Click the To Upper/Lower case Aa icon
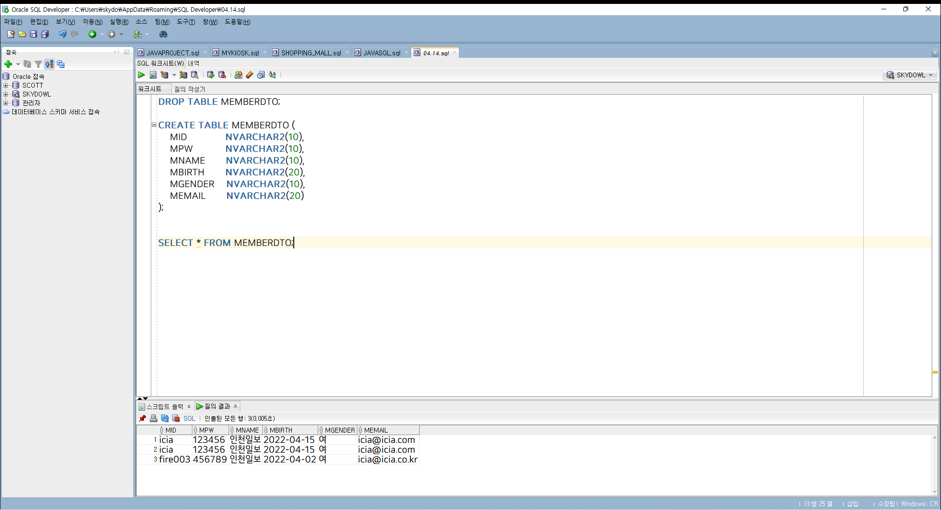 (272, 75)
